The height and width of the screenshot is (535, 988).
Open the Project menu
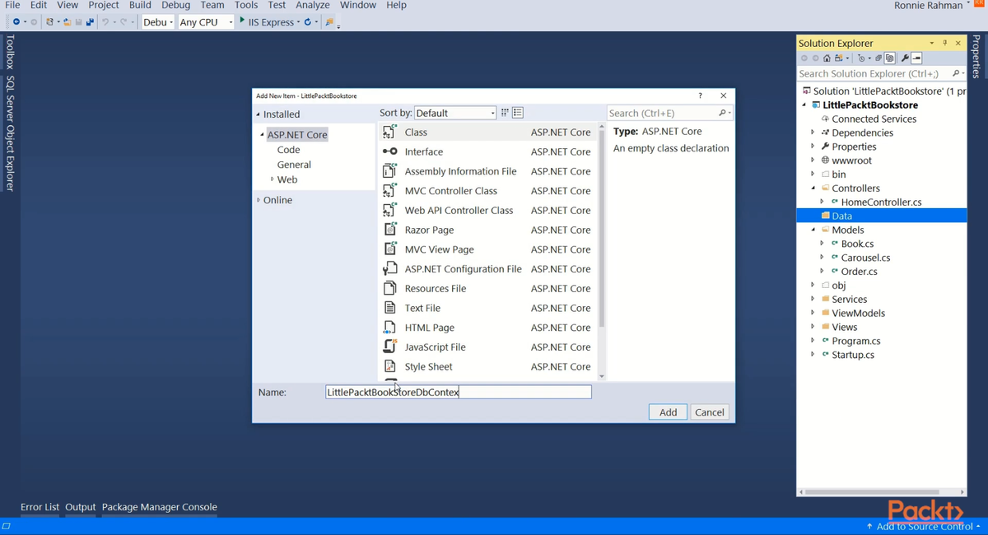coord(104,5)
